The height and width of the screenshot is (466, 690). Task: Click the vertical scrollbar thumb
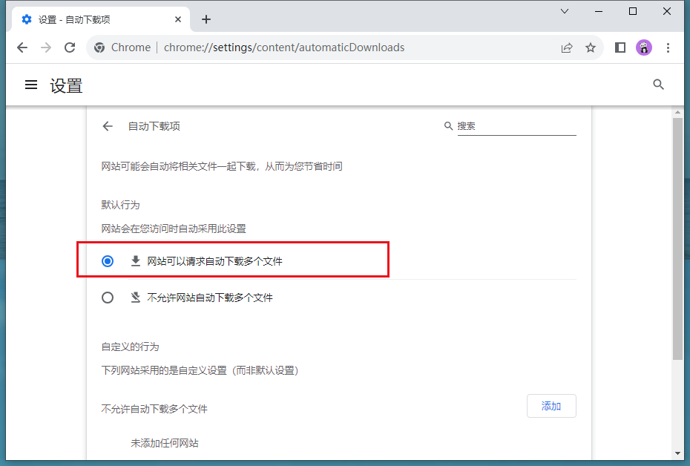pyautogui.click(x=677, y=239)
